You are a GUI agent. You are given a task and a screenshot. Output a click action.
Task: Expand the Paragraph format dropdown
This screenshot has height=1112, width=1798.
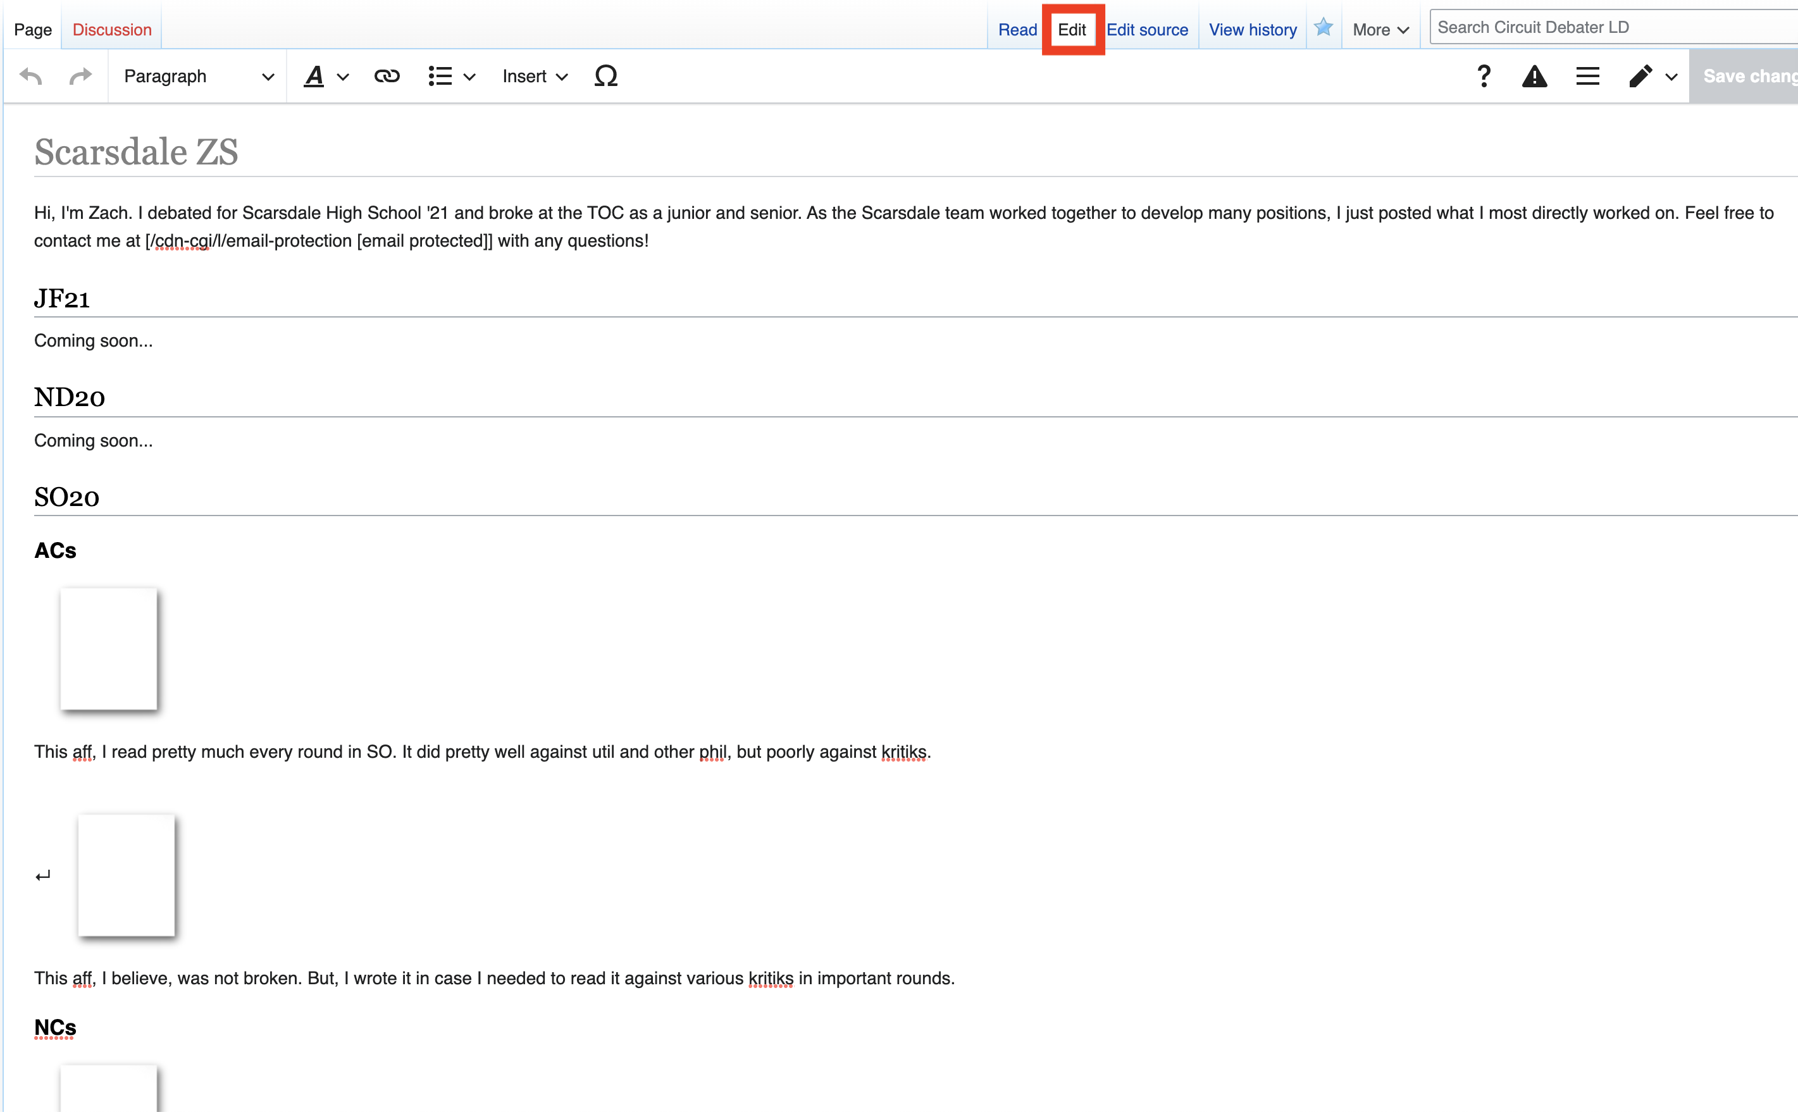[198, 76]
